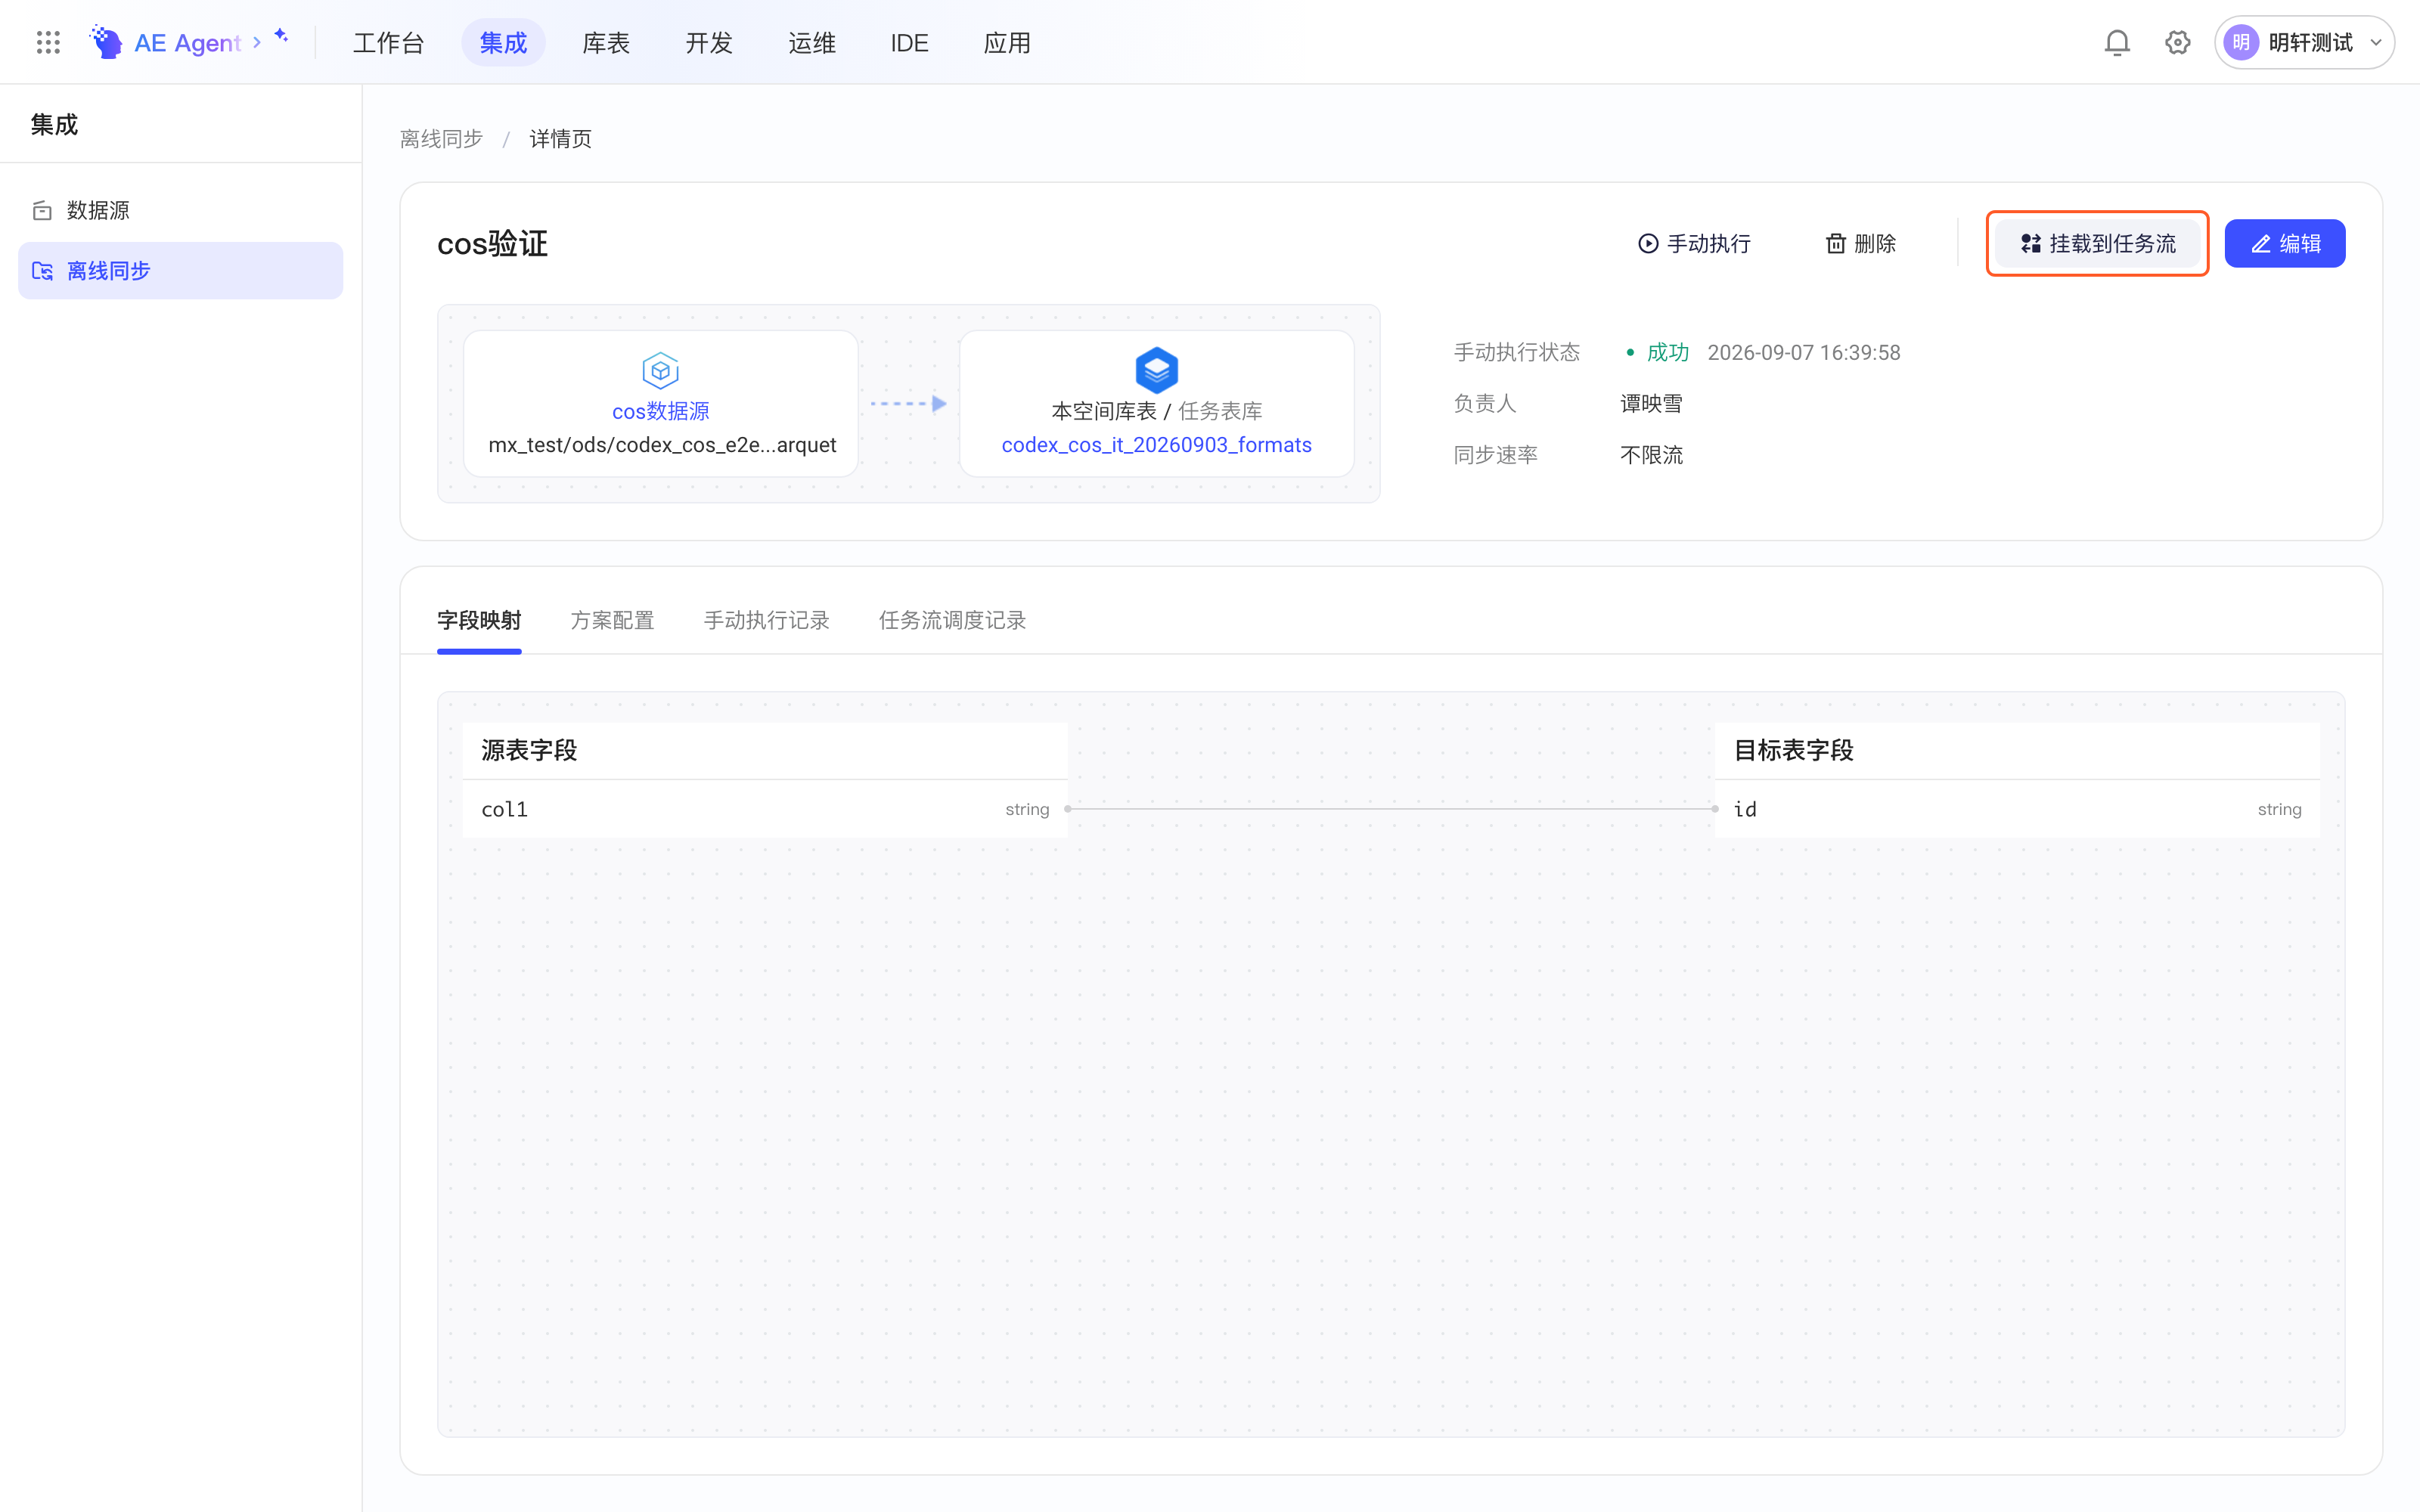The width and height of the screenshot is (2420, 1512).
Task: Click the 删除 button
Action: (x=1860, y=243)
